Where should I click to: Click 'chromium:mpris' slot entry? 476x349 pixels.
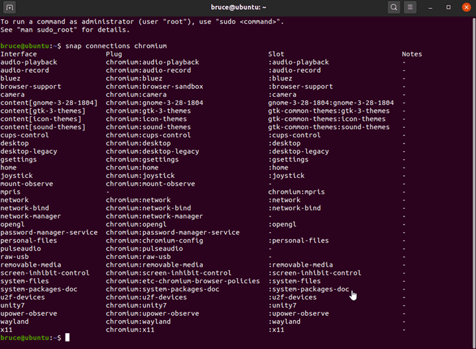296,192
